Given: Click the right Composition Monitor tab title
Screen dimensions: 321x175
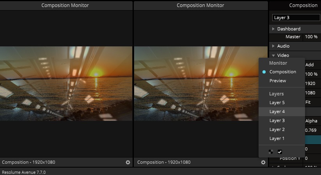Looking at the screenshot, I should point(200,5).
